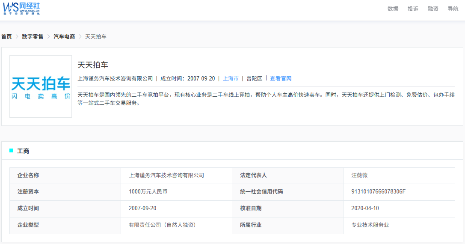Click the 2020-04-10 approval date value

pos(365,208)
